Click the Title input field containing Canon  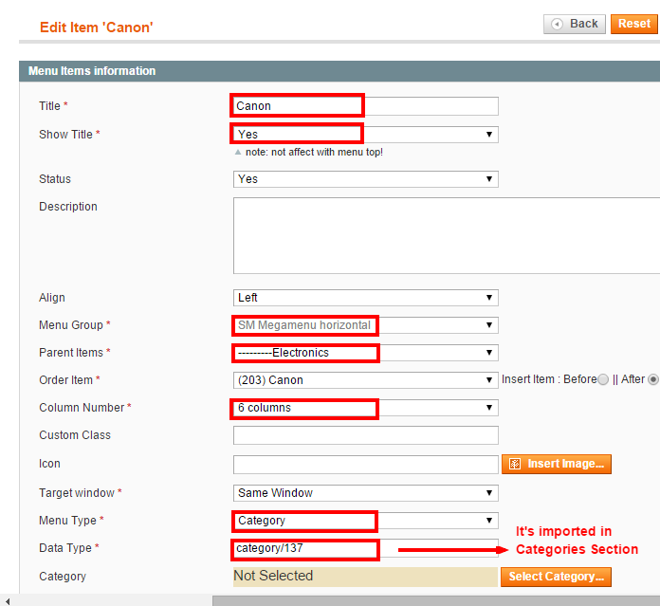pyautogui.click(x=366, y=106)
